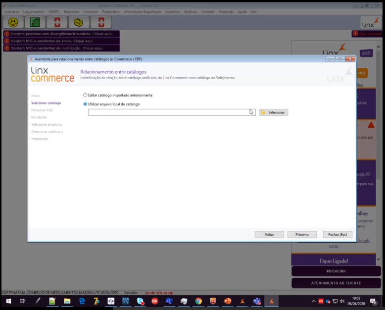Select 'Editar catálogo importado anteriormente' radio

(x=85, y=95)
